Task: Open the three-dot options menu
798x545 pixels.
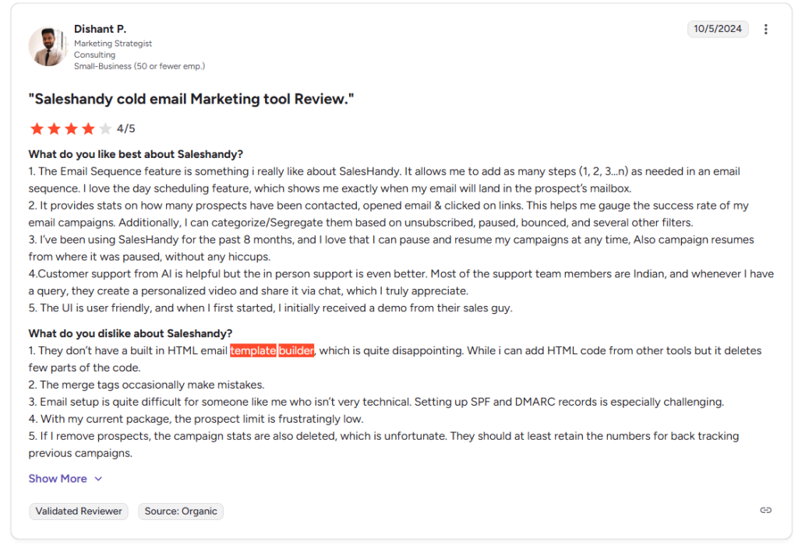Action: coord(766,30)
